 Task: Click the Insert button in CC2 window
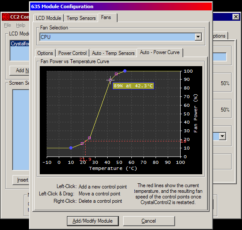[x=21, y=180]
